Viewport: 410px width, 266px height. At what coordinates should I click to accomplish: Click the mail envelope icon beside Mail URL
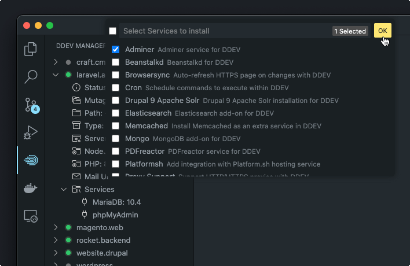coord(76,176)
